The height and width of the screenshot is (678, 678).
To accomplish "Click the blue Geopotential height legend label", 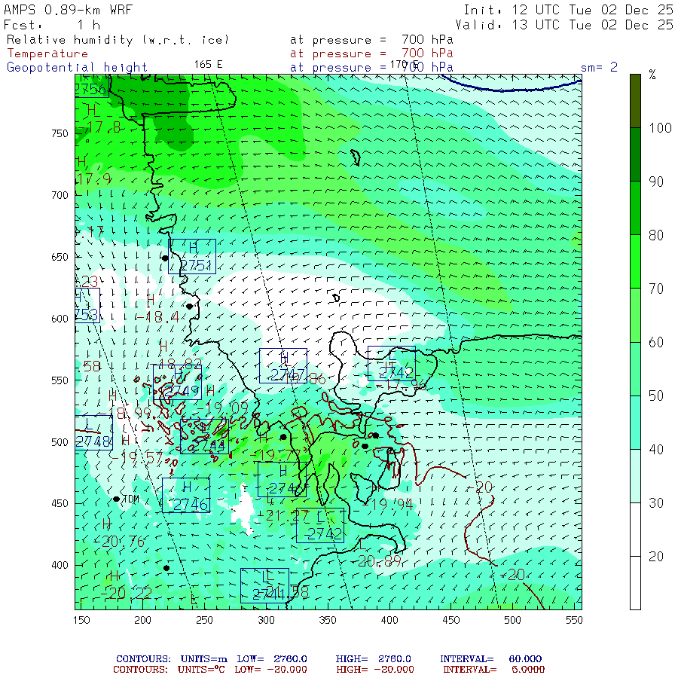I will pyautogui.click(x=77, y=67).
